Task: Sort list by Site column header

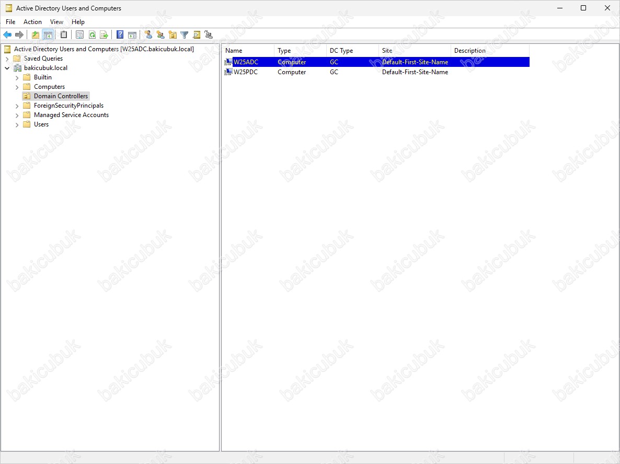Action: click(415, 51)
